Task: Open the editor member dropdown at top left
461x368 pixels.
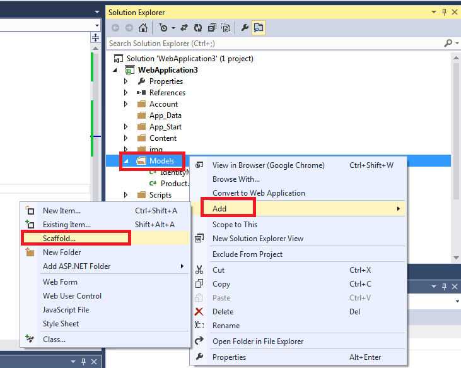Action: coord(97,26)
